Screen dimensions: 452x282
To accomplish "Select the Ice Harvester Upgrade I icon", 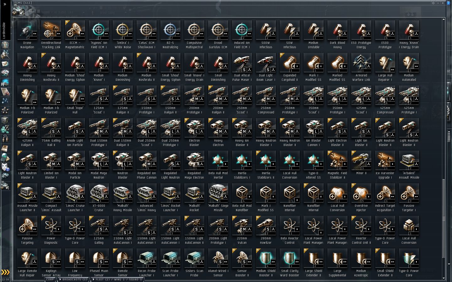I will 385,161.
